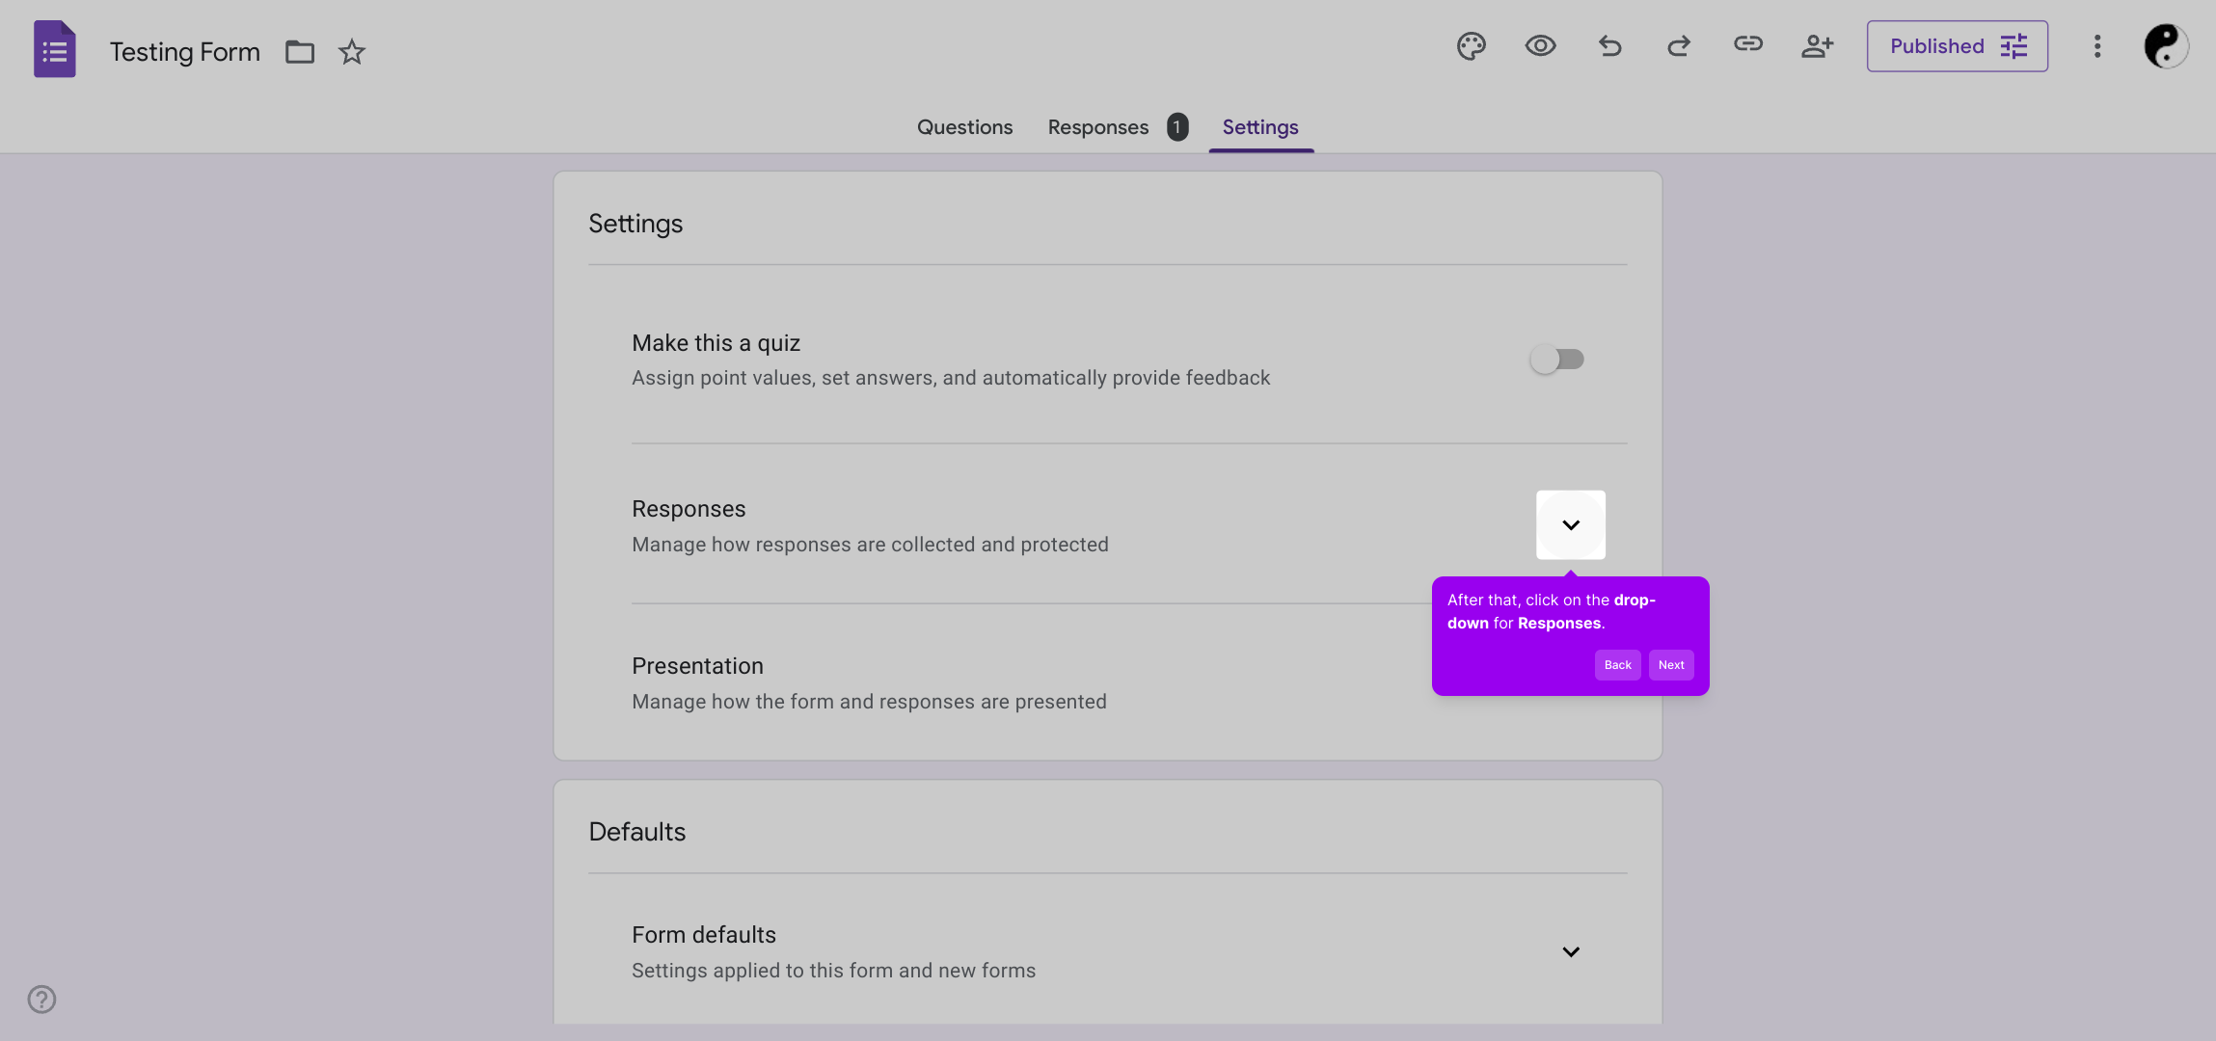Viewport: 2216px width, 1041px height.
Task: Select the Settings tab
Action: click(x=1260, y=127)
